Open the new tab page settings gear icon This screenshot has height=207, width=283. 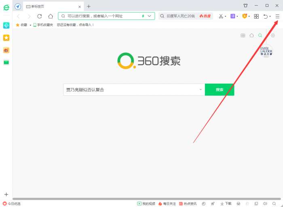(x=273, y=35)
